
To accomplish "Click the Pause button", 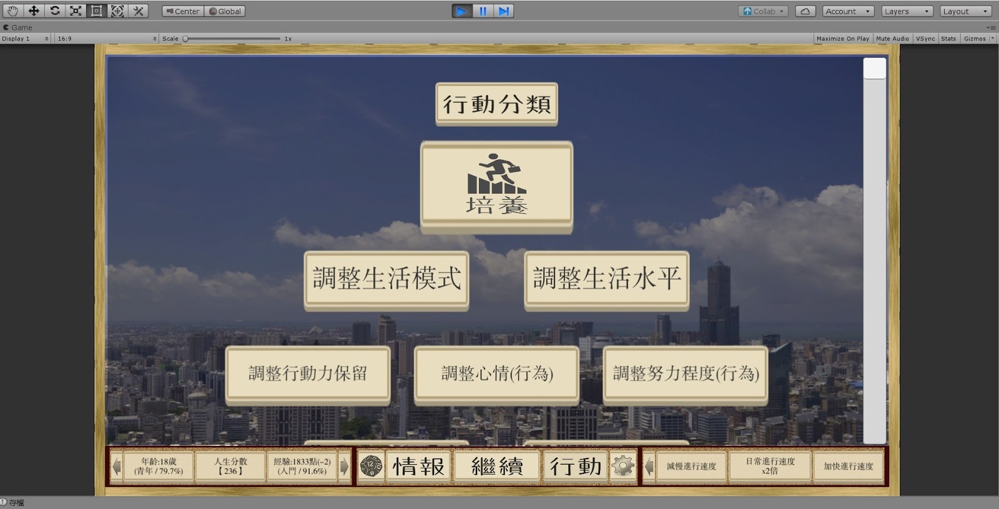I will click(x=483, y=11).
